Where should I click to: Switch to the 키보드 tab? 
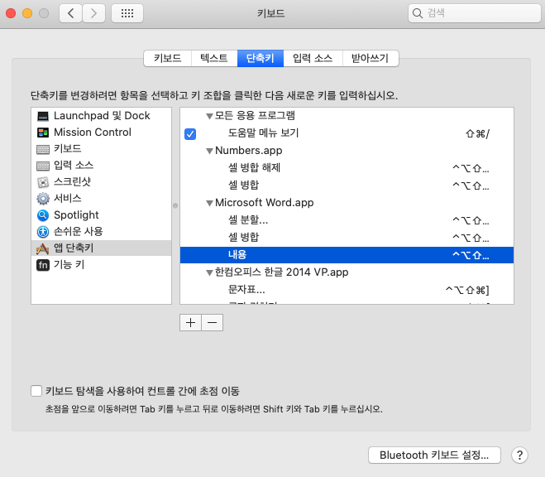(168, 58)
